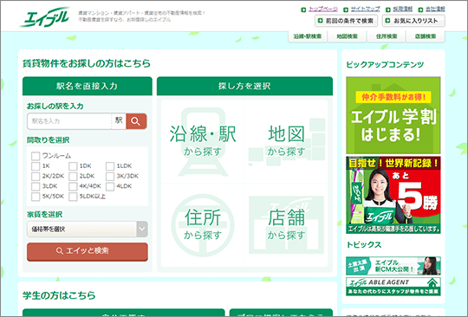Click the エイブル logo in the header
Viewport: 468px width, 317px height.
45,17
